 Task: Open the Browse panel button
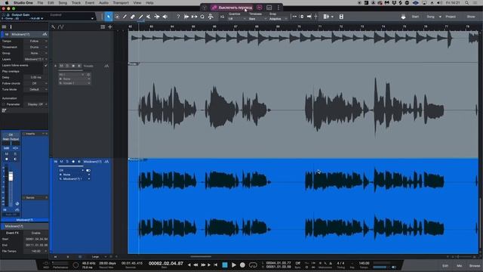pyautogui.click(x=475, y=266)
